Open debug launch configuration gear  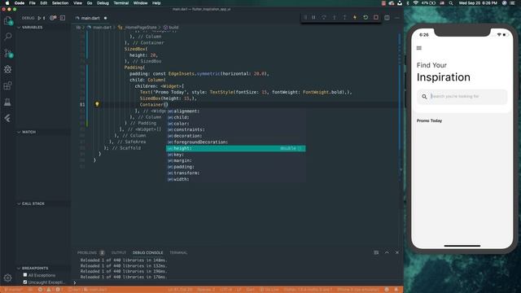53,18
